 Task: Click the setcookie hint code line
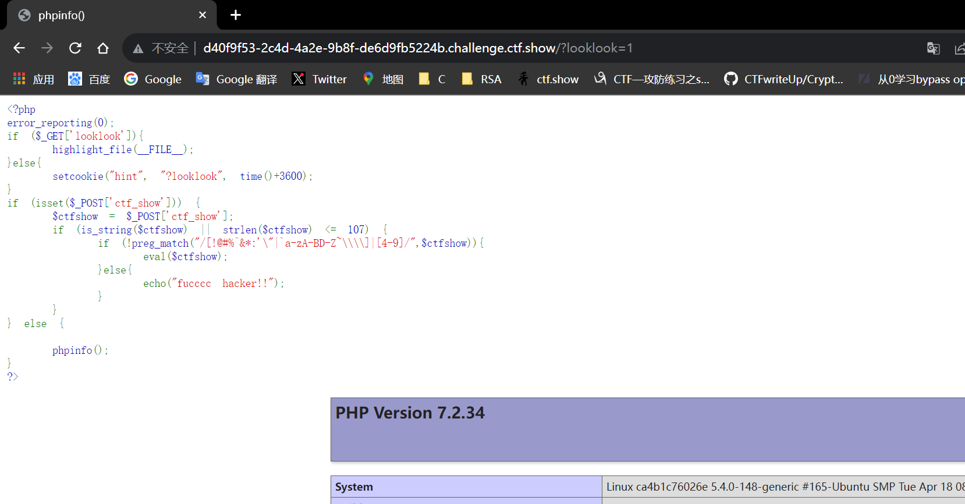pos(183,176)
